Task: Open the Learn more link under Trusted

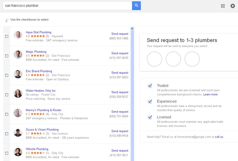Action: pyautogui.click(x=210, y=95)
